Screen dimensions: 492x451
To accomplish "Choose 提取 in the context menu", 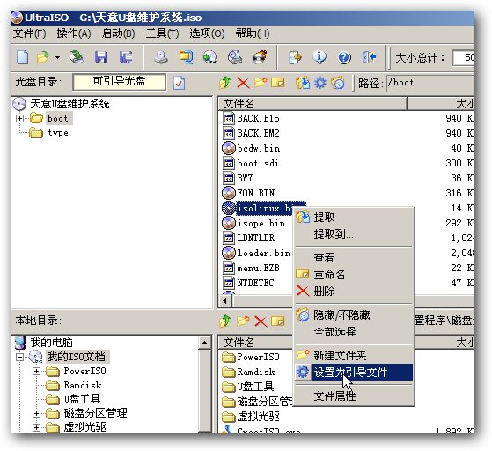I will coord(354,217).
